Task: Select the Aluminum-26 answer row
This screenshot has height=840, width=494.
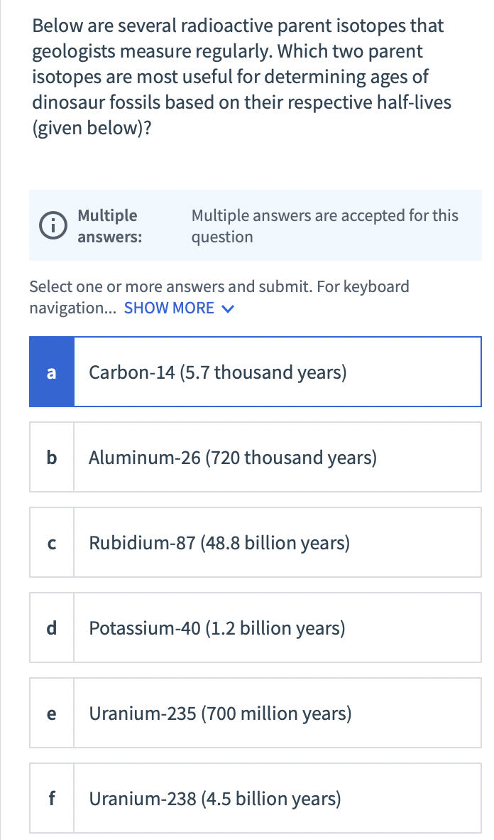Action: pos(256,456)
